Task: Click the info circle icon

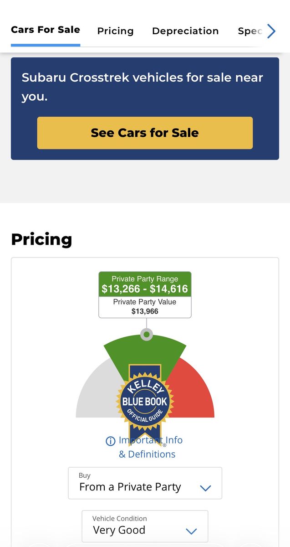Action: coord(110,441)
